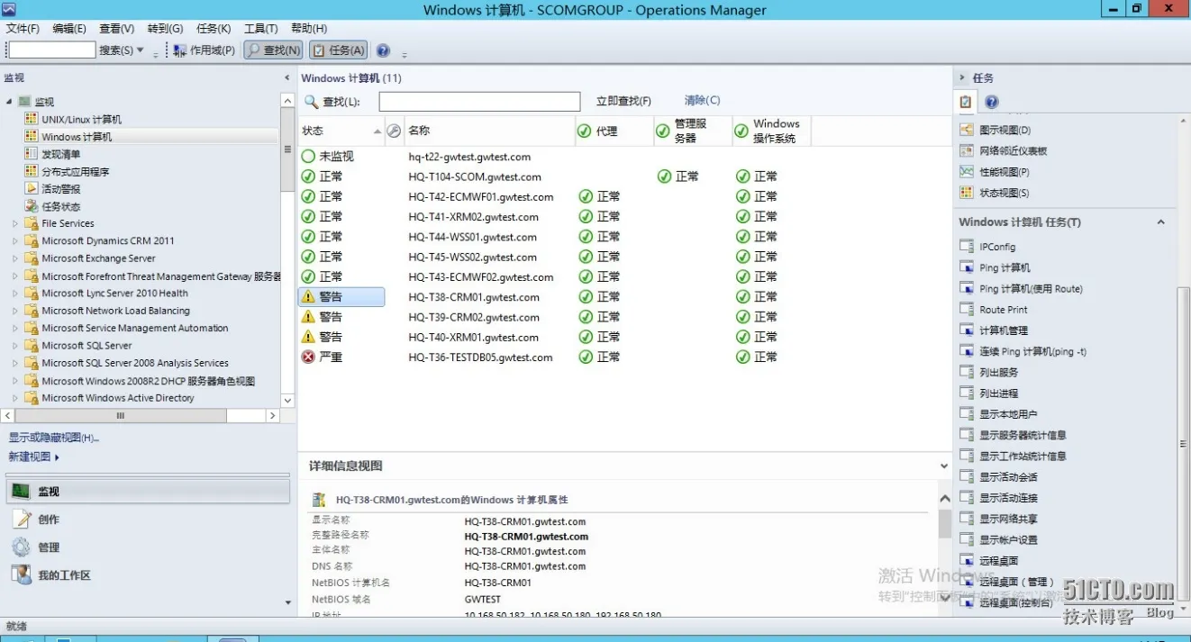Switch to 监视 workspace

148,492
